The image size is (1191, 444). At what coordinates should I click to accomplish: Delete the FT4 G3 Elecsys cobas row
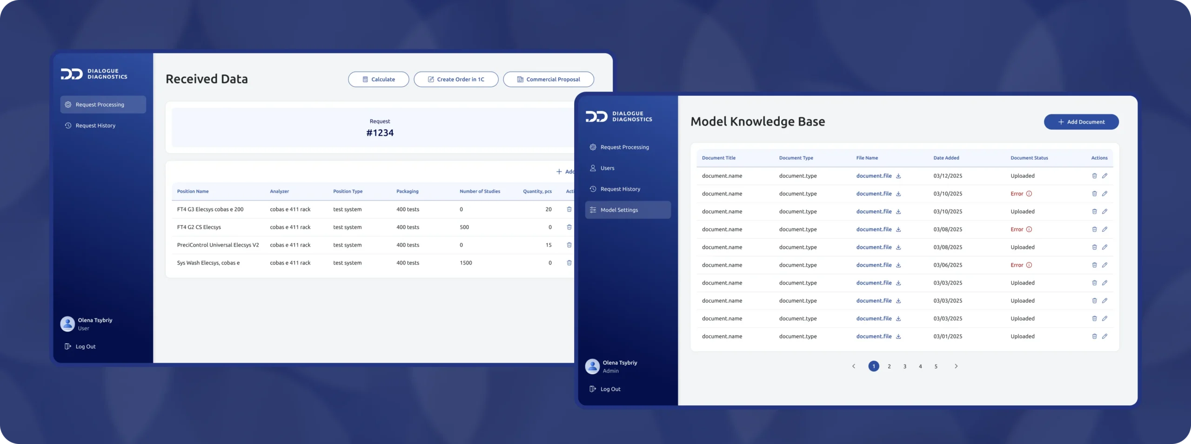tap(569, 209)
